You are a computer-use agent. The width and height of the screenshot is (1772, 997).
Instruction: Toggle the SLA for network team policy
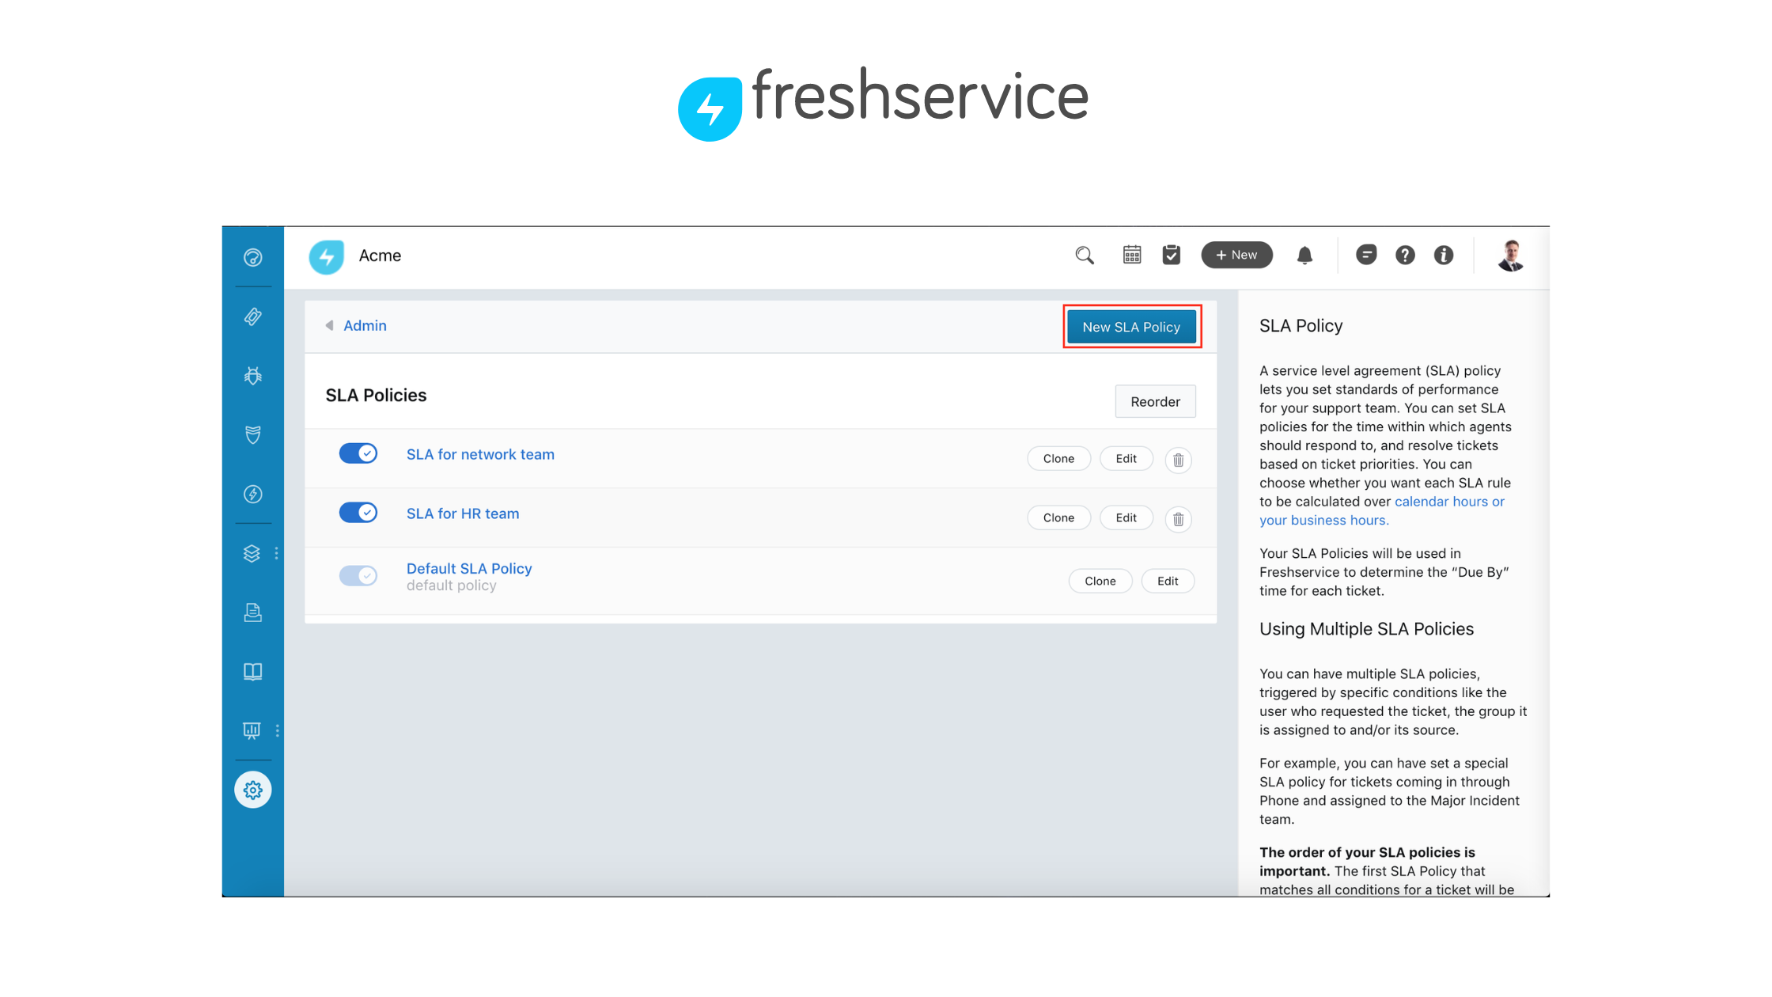[360, 454]
